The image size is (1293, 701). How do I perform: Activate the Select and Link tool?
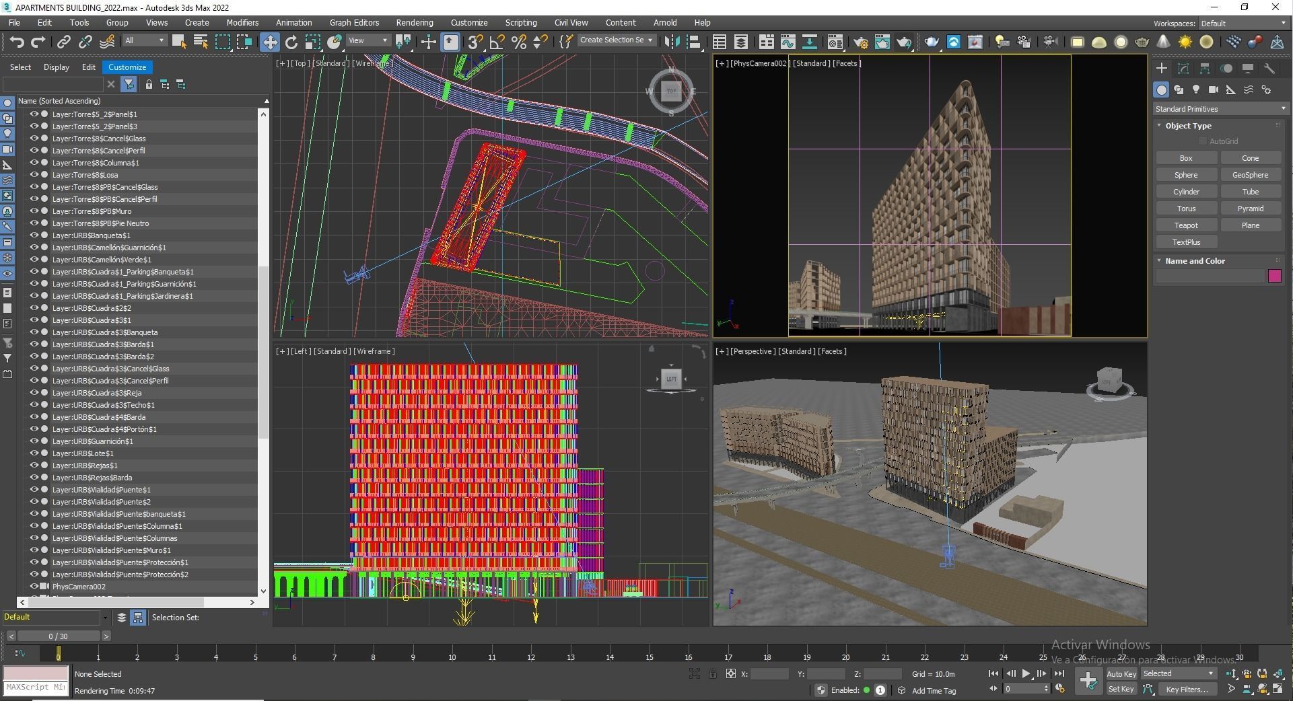click(x=63, y=42)
